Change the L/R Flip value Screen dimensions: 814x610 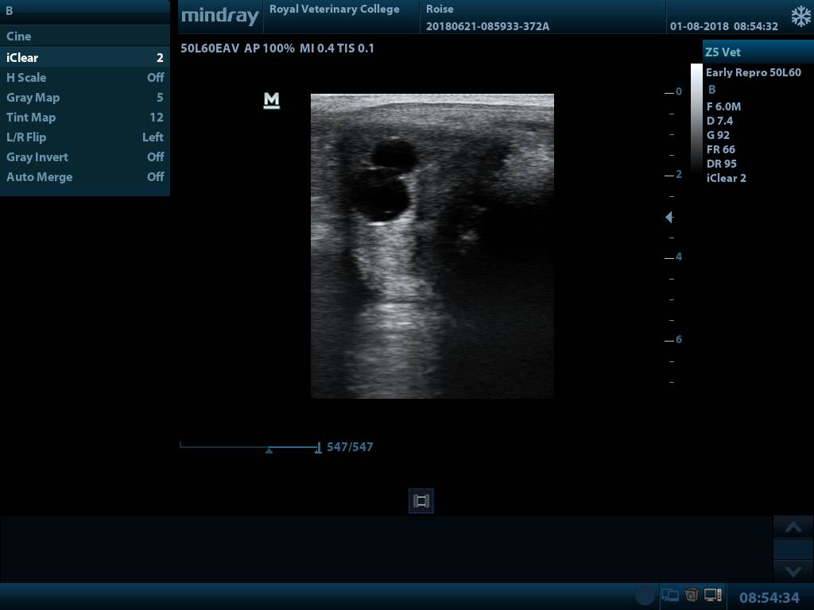(x=84, y=137)
